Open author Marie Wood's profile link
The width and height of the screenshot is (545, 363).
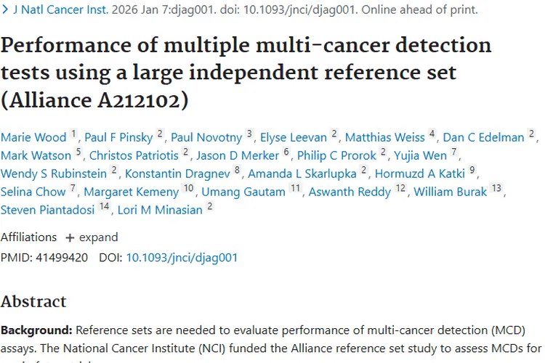coord(33,137)
